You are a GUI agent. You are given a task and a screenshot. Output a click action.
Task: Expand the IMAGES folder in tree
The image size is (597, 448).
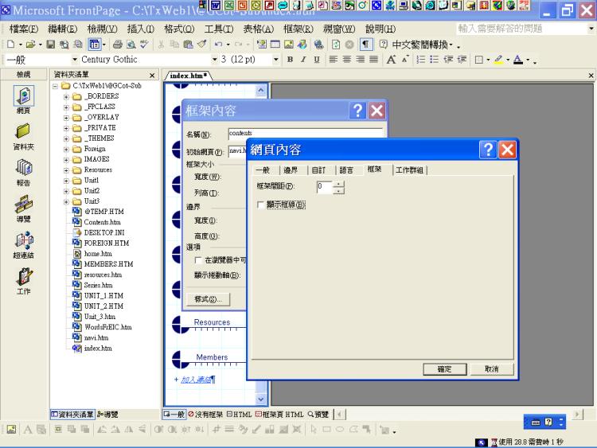click(67, 159)
